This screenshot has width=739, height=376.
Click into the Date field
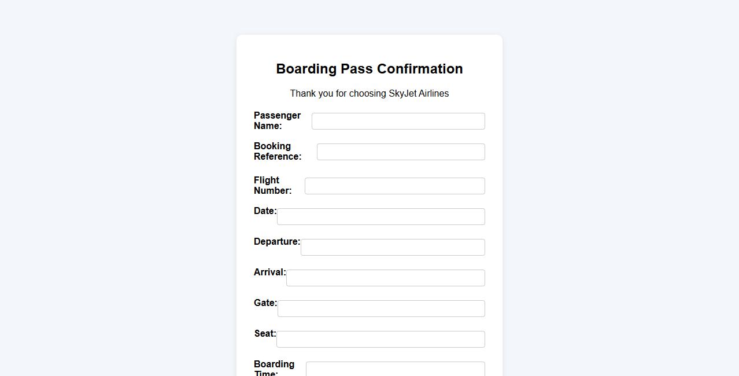click(380, 217)
